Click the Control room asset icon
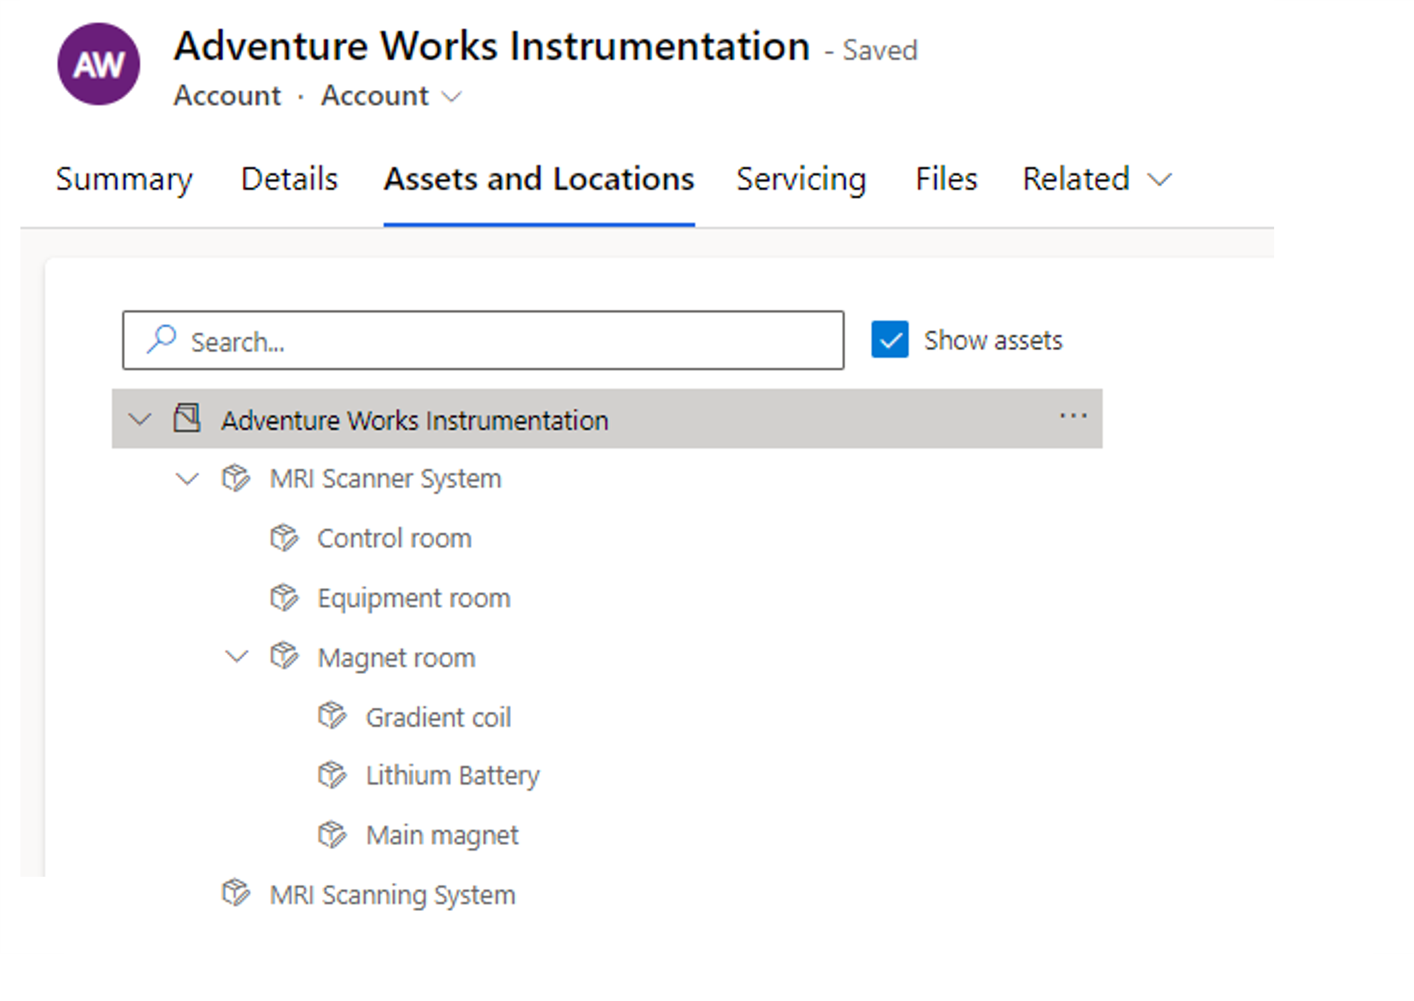The image size is (1414, 1001). point(284,538)
